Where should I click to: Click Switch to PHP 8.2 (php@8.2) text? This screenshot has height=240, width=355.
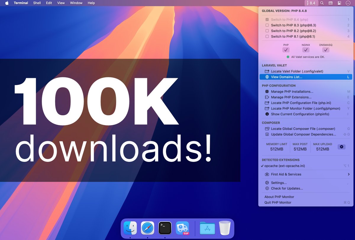(293, 31)
